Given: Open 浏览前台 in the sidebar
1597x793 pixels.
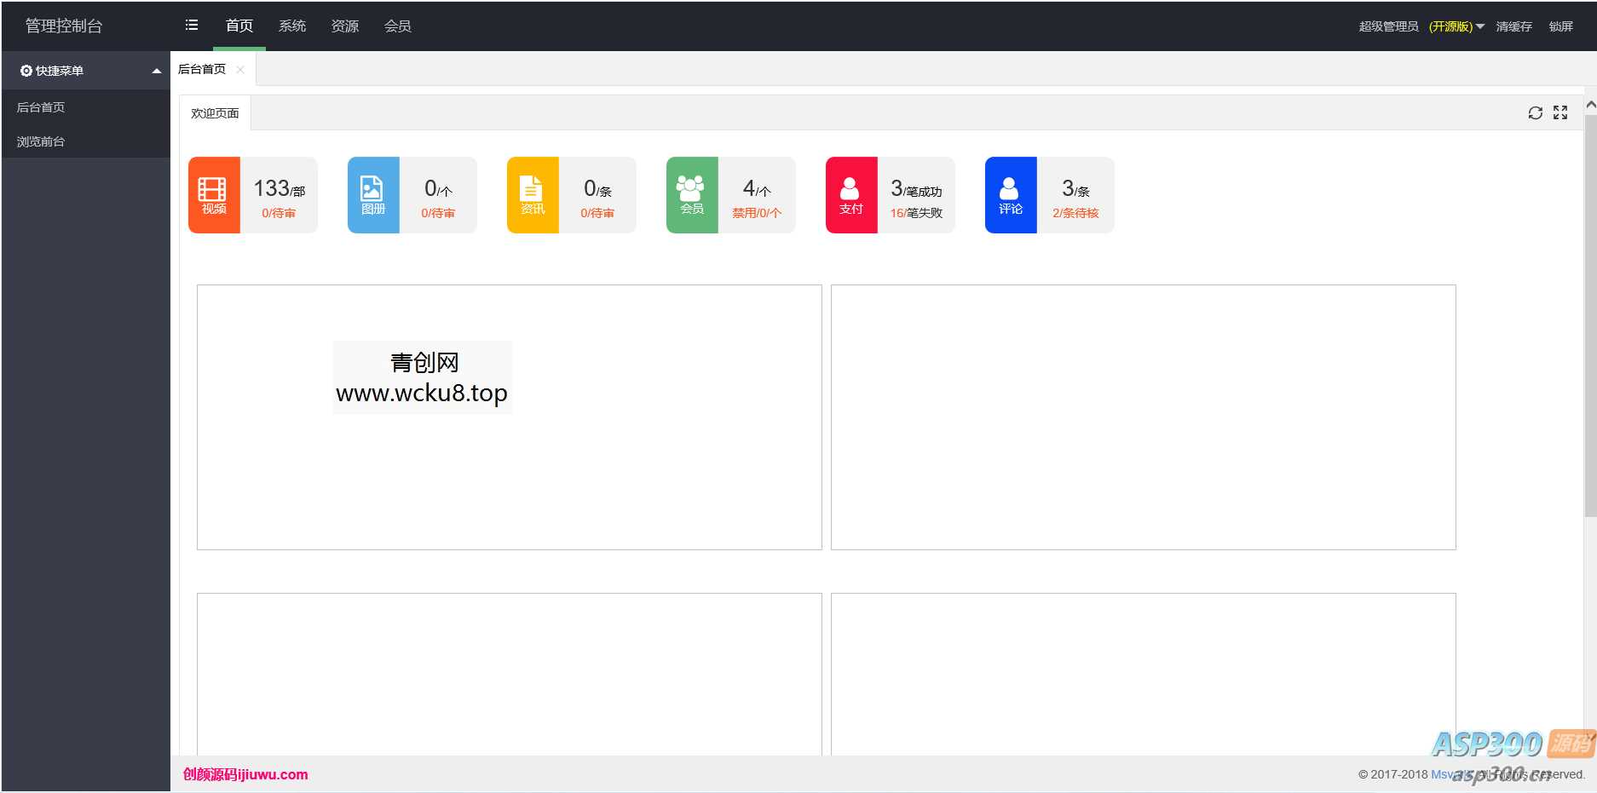Looking at the screenshot, I should point(41,141).
